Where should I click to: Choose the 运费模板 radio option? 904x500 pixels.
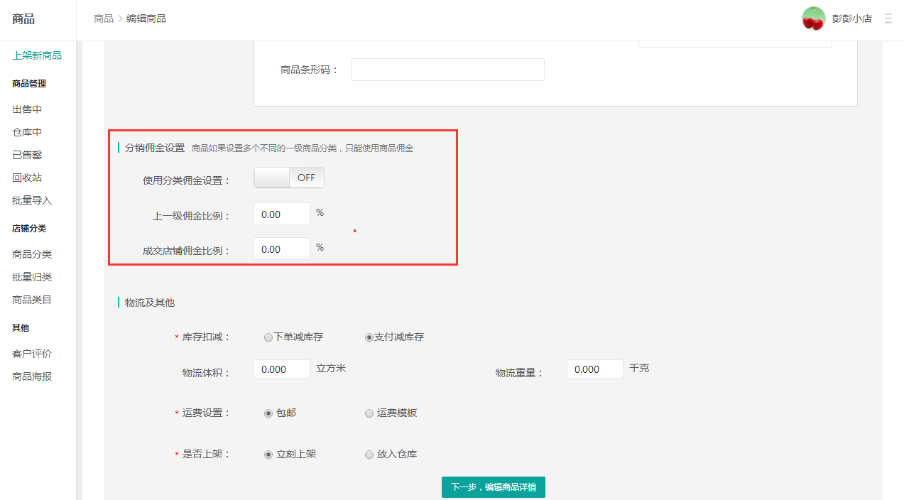click(x=369, y=413)
